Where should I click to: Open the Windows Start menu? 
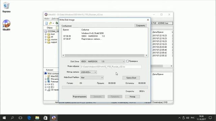pyautogui.click(x=4, y=118)
